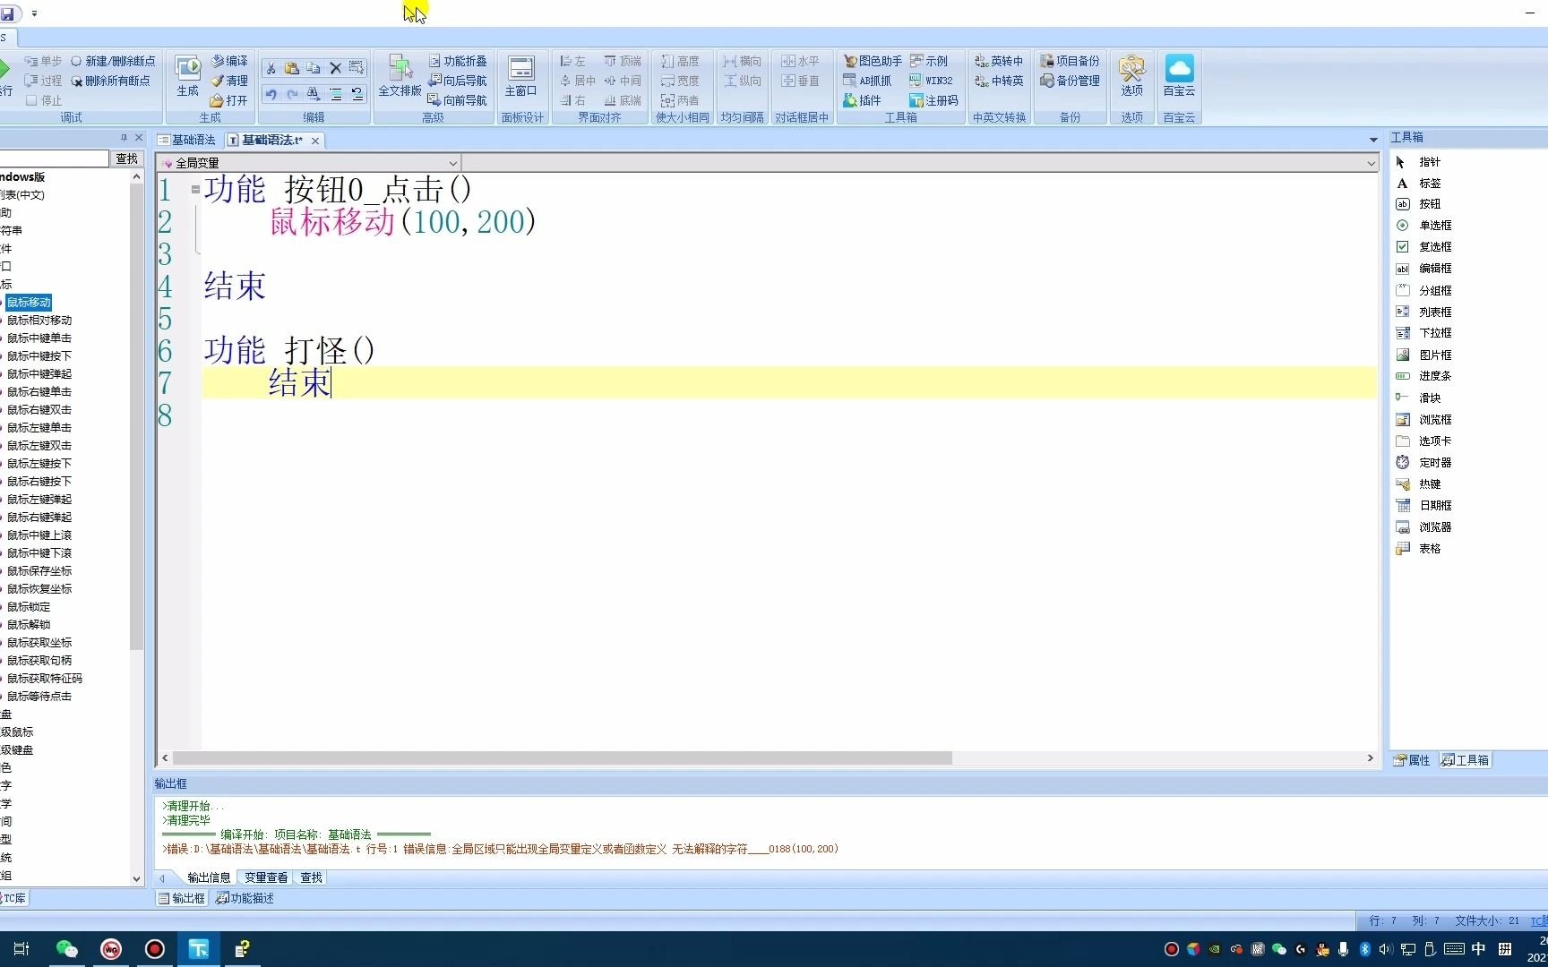
Task: Toggle 新建/删除断点 breakpoint
Action: 113,61
